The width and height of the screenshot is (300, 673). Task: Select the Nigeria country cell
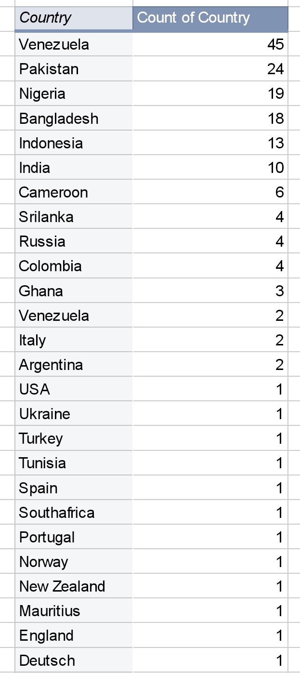(74, 93)
